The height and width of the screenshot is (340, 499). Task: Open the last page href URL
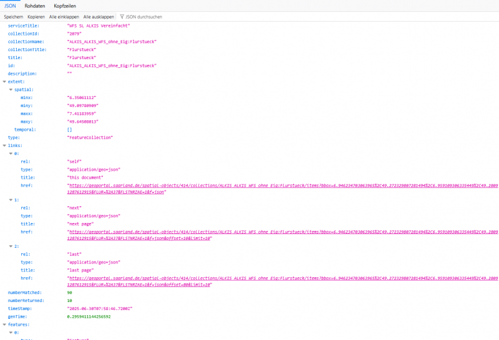pyautogui.click(x=283, y=281)
